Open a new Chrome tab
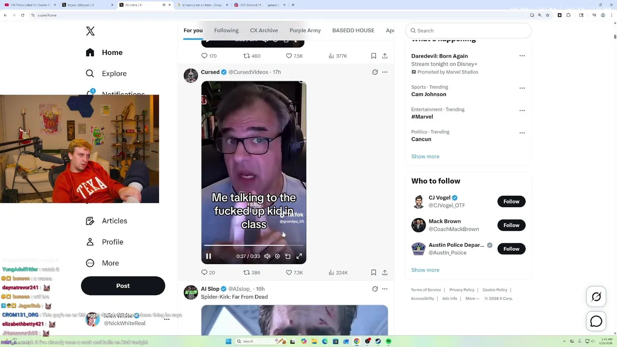Viewport: 617px width, 347px height. (293, 5)
